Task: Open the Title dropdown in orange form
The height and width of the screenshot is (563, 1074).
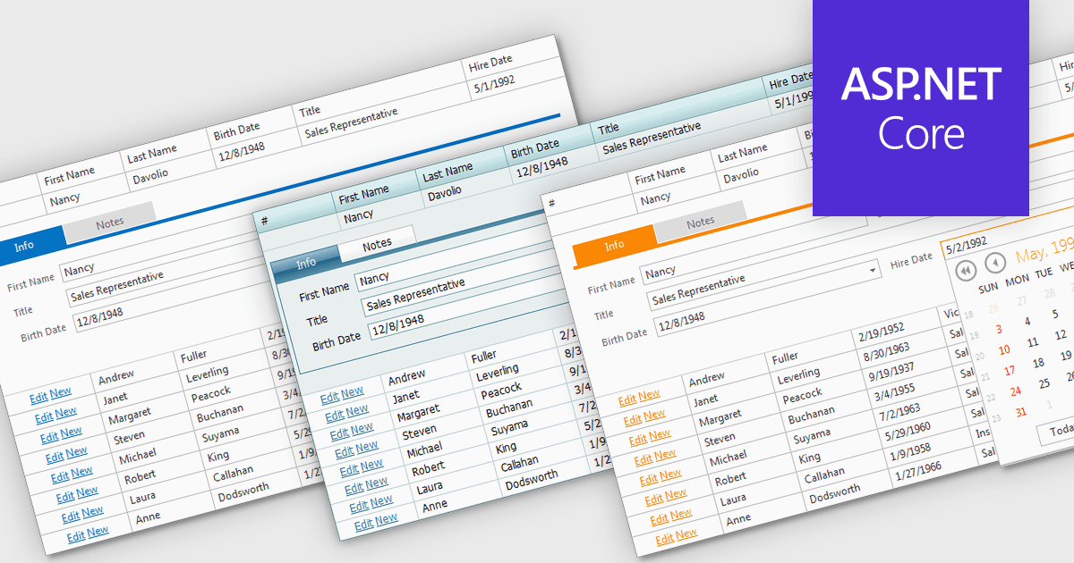Action: [873, 270]
